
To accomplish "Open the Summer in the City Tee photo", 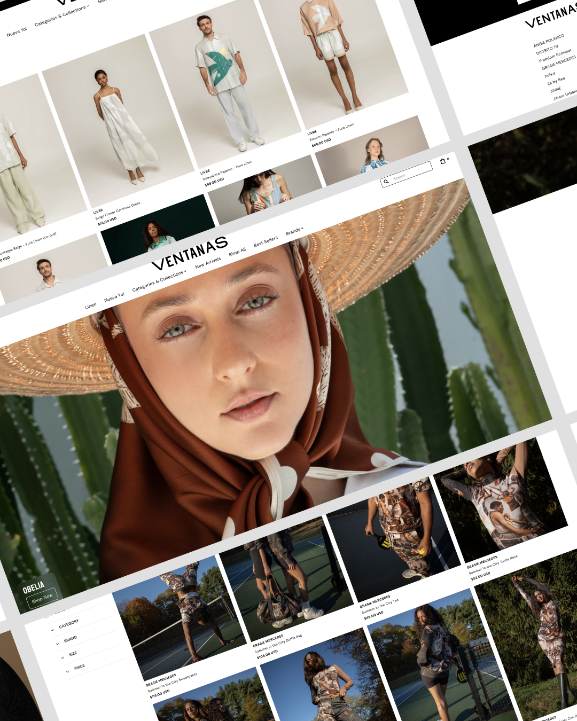I will (x=394, y=539).
